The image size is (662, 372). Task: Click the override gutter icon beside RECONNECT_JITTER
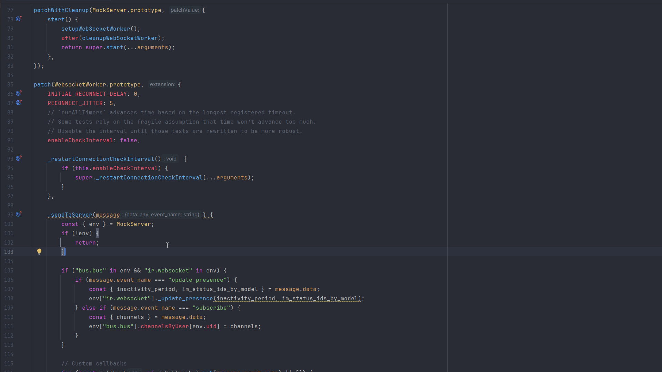[x=19, y=103]
